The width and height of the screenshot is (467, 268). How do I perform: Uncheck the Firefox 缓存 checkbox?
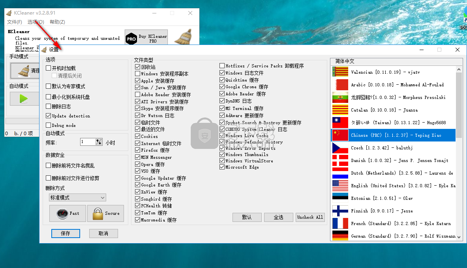pyautogui.click(x=138, y=150)
